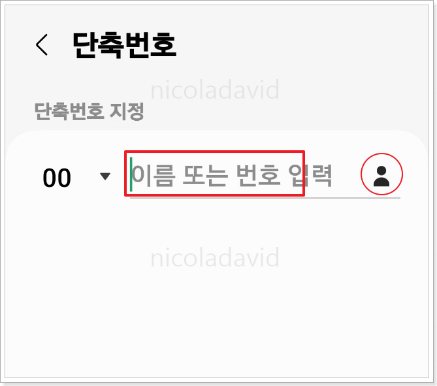
Task: Click the 단축번호 지정 section label
Action: coord(89,111)
